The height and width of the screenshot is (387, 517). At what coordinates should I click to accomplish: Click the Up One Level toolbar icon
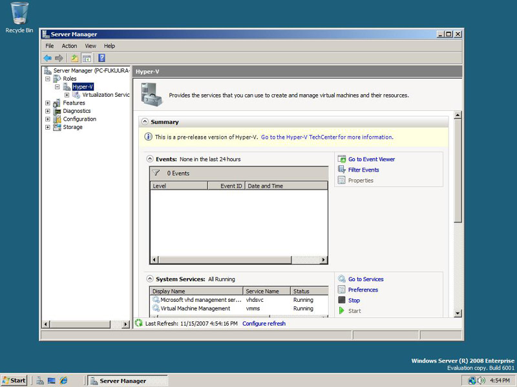pyautogui.click(x=75, y=58)
